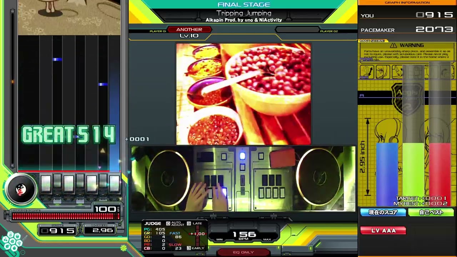The height and width of the screenshot is (257, 457).
Task: Click the +0001 score difference text
Action: pos(137,139)
